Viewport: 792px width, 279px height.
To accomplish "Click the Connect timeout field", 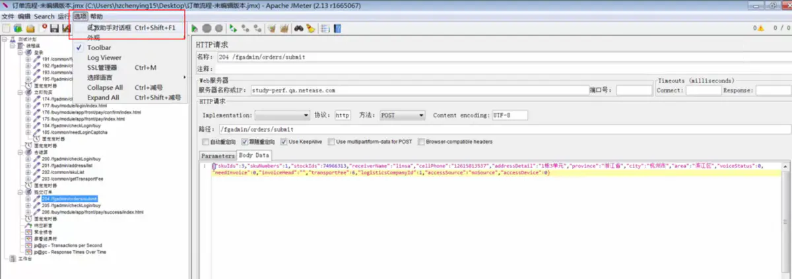I will pos(703,90).
